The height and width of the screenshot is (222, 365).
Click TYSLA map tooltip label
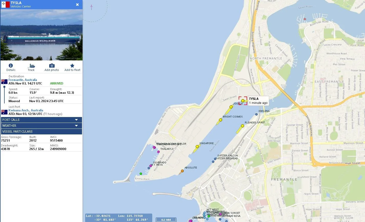(x=258, y=101)
